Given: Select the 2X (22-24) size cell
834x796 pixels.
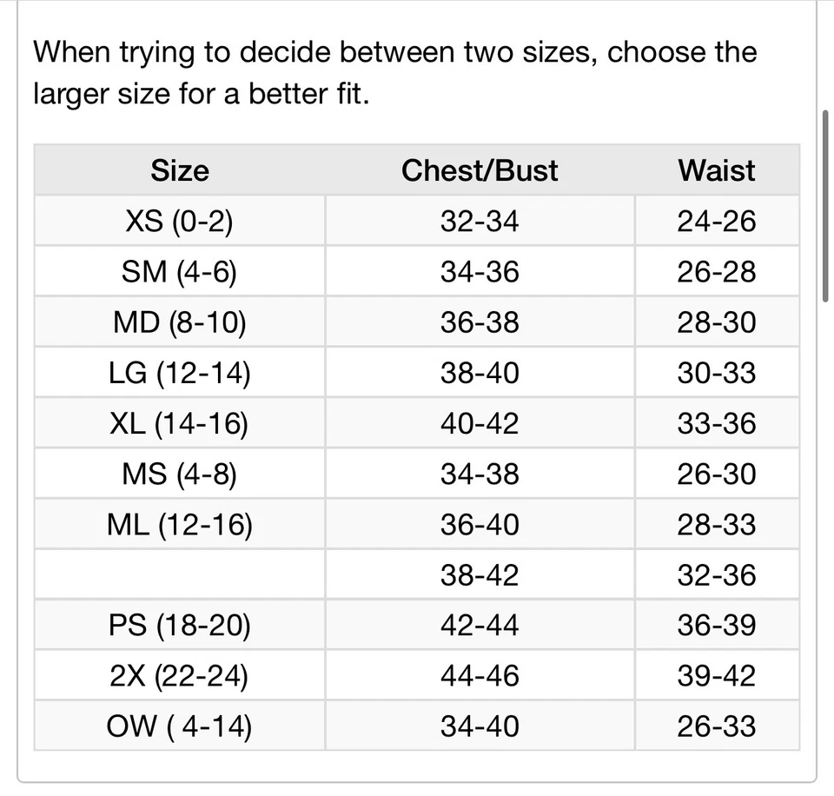Looking at the screenshot, I should pyautogui.click(x=180, y=675).
